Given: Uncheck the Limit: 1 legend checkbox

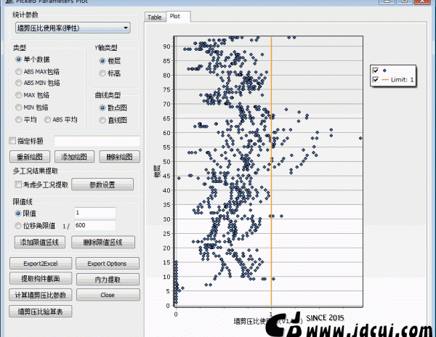Looking at the screenshot, I should (376, 80).
